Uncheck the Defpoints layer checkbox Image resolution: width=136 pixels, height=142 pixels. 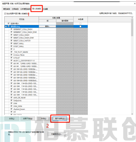(x=11, y=100)
